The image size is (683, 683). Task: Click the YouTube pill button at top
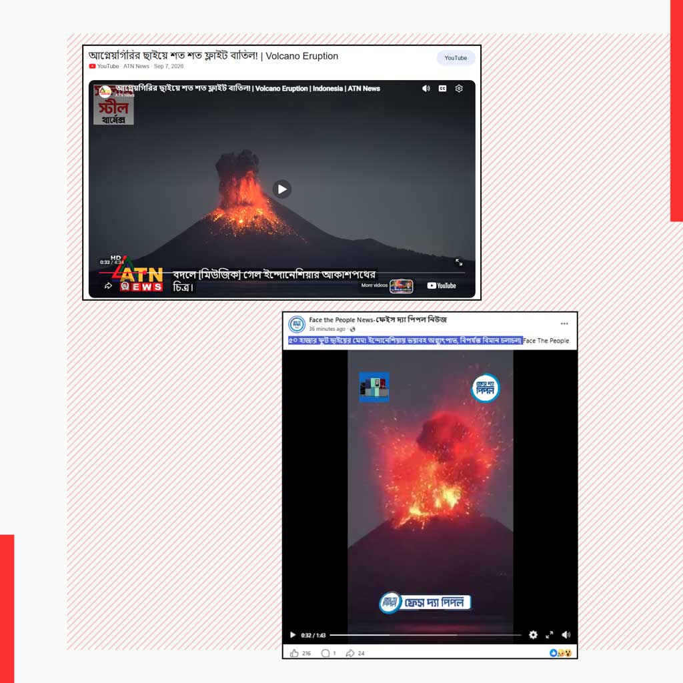point(456,58)
